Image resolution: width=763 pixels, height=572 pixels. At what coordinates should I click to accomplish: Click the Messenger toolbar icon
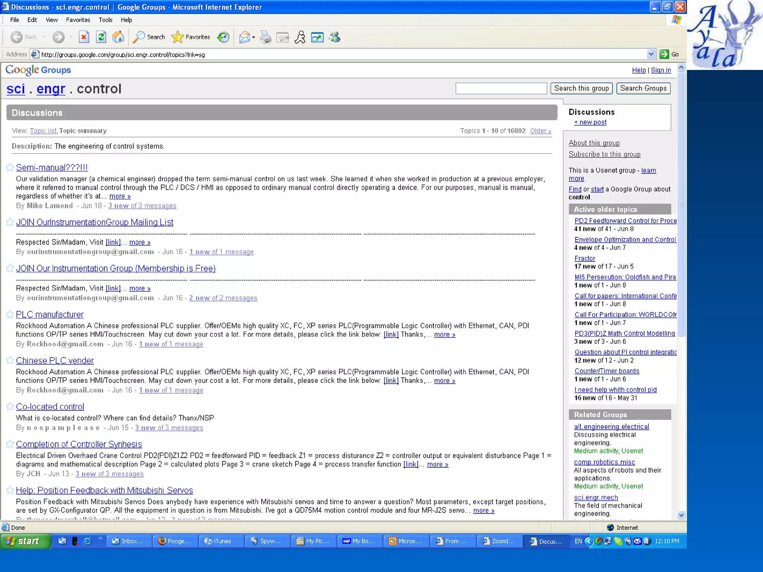point(335,37)
